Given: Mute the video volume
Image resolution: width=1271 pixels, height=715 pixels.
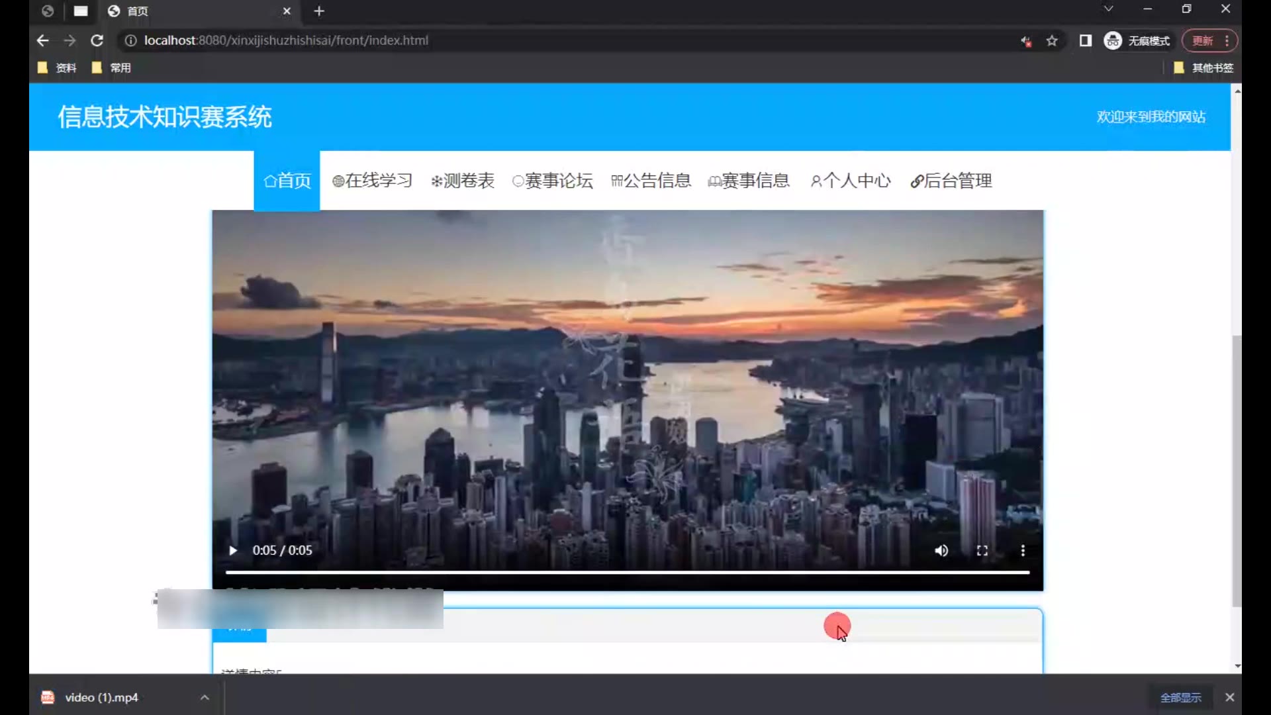Looking at the screenshot, I should [x=941, y=551].
